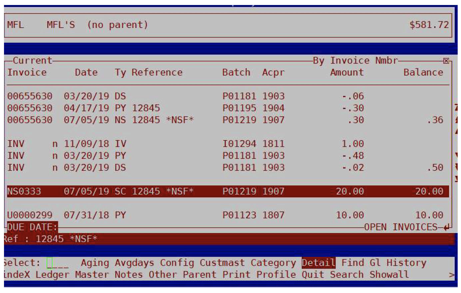Image resolution: width=461 pixels, height=293 pixels.
Task: Choose Avgdays from the command menu
Action: [x=134, y=263]
